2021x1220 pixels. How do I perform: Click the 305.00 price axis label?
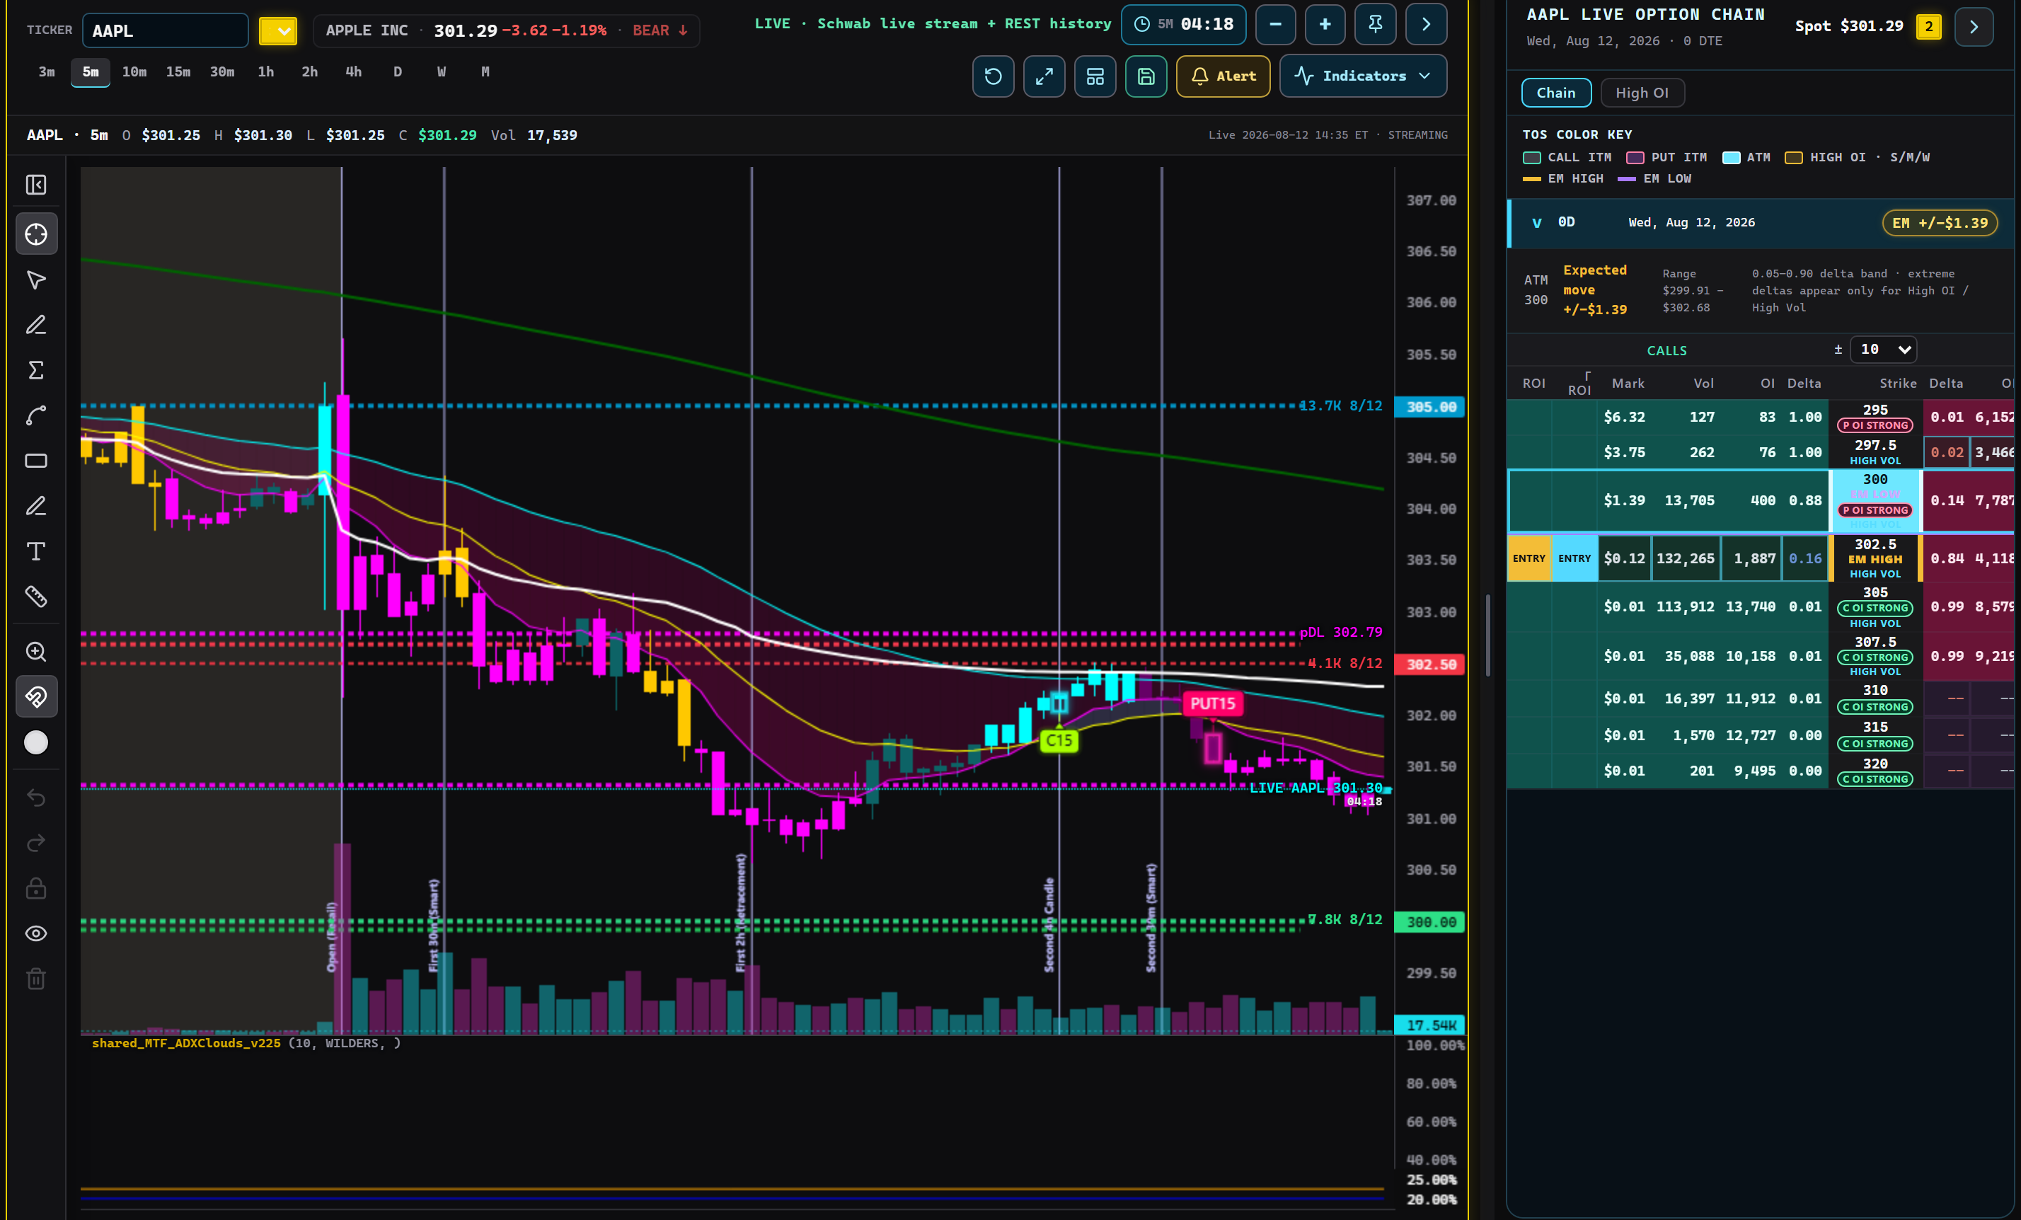(x=1430, y=407)
